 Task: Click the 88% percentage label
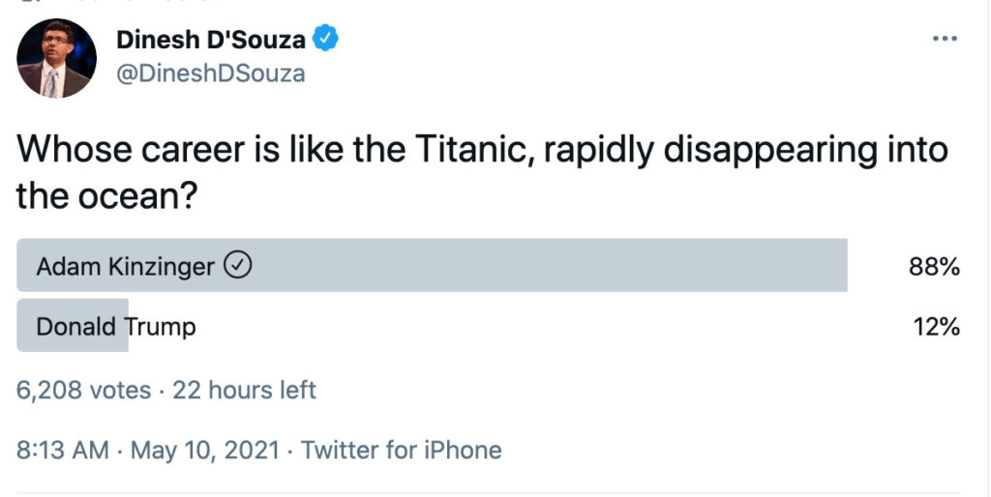click(933, 267)
